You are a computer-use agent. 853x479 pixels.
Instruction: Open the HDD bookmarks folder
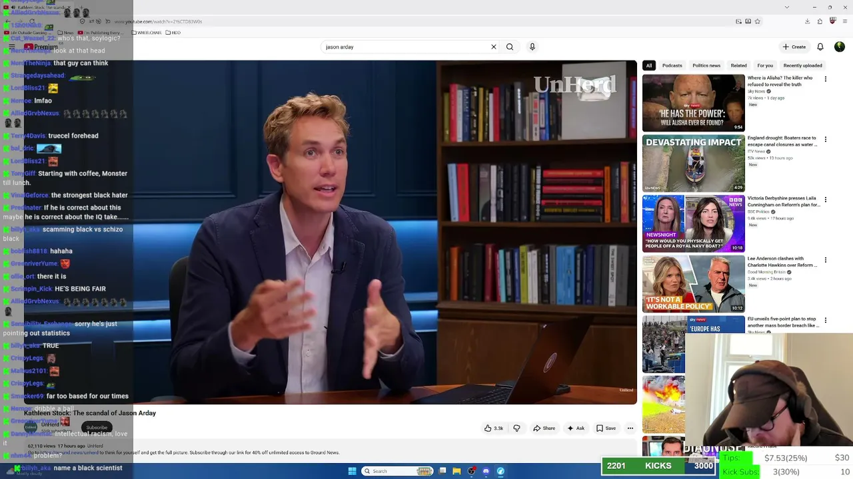(173, 33)
